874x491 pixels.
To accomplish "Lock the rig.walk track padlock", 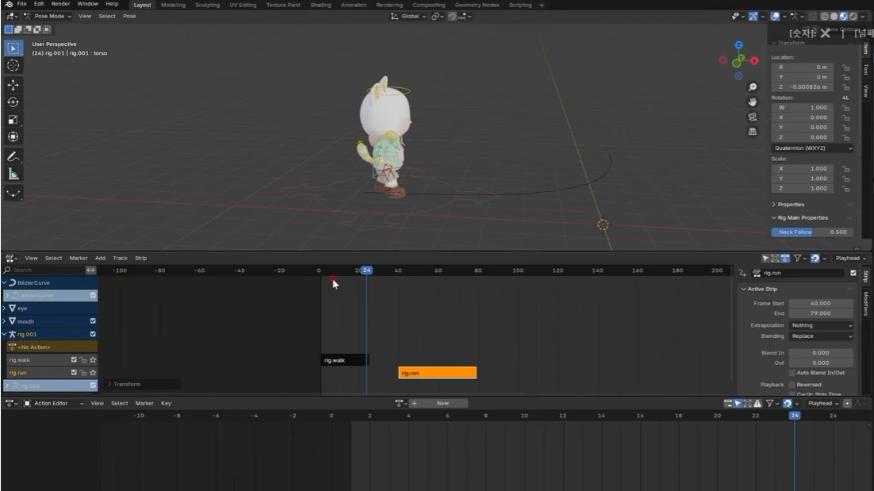I will [83, 360].
